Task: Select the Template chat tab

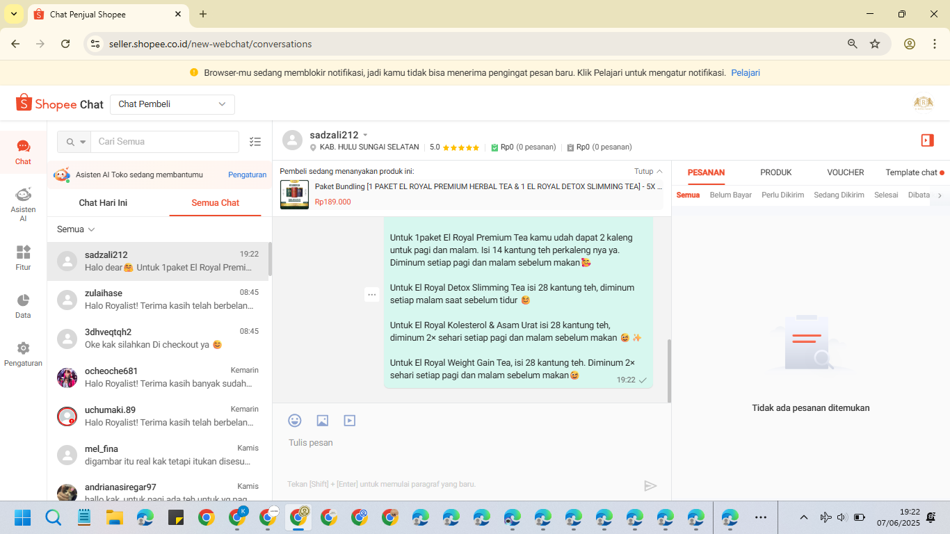Action: tap(915, 172)
